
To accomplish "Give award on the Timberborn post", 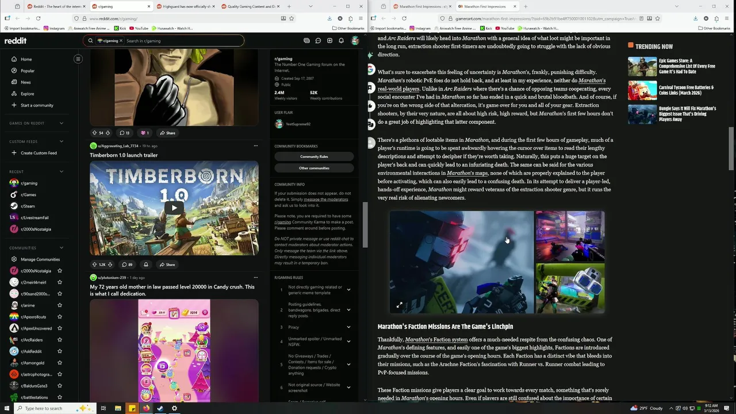I will point(146,264).
